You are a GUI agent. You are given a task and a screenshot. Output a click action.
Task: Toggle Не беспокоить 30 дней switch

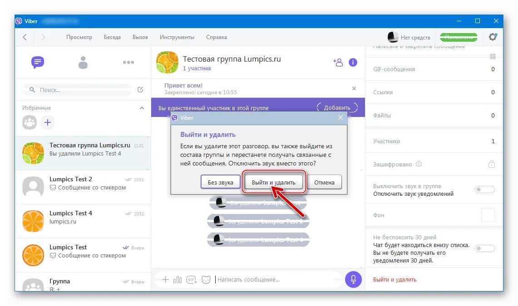485,248
